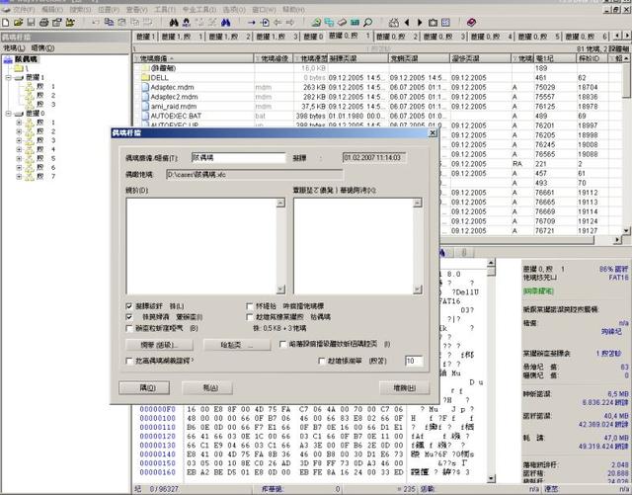The height and width of the screenshot is (495, 632).
Task: Click hex offset 00000100
Action: (158, 418)
